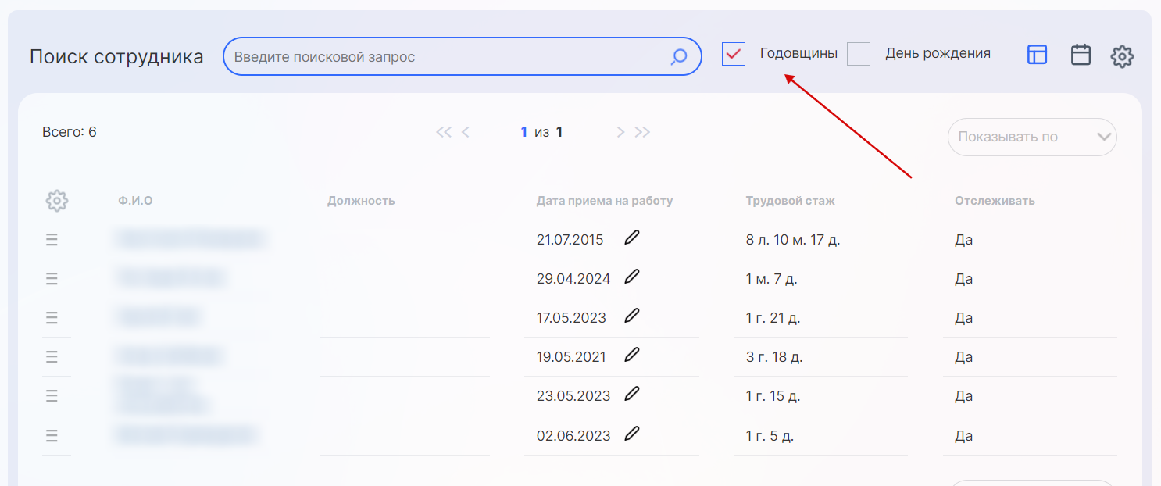Viewport: 1161px width, 486px height.
Task: Sort by Трудовой стаж column header
Action: point(790,201)
